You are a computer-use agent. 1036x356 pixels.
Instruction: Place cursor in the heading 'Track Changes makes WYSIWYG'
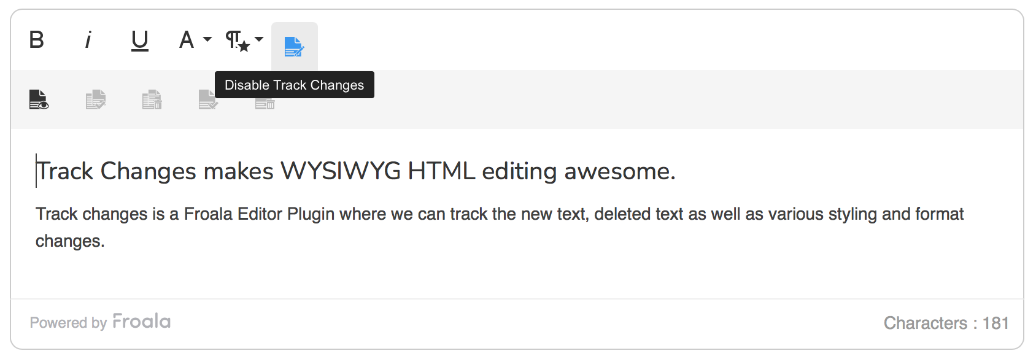[356, 171]
